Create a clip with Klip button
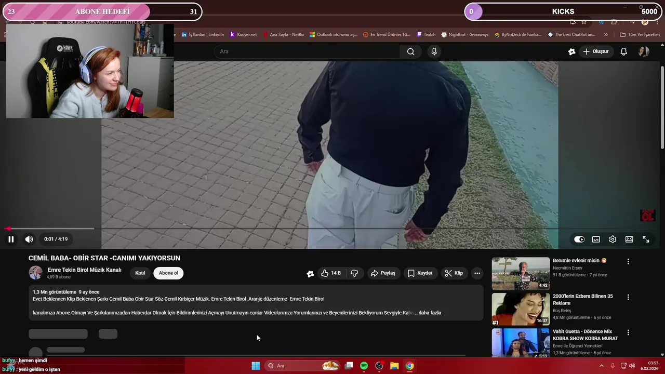 [454, 273]
